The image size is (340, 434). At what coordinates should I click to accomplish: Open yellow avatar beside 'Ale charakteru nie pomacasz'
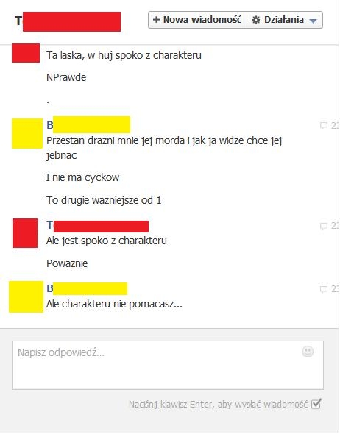pos(26,296)
